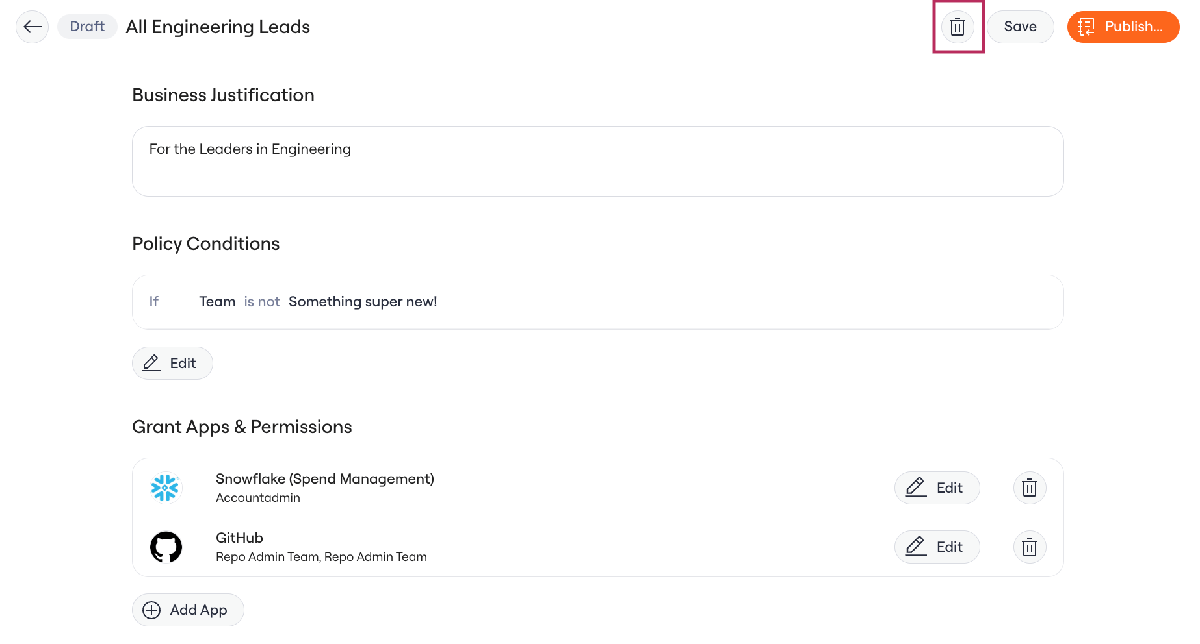This screenshot has width=1200, height=644.
Task: Edit the GitHub permissions
Action: (x=937, y=547)
